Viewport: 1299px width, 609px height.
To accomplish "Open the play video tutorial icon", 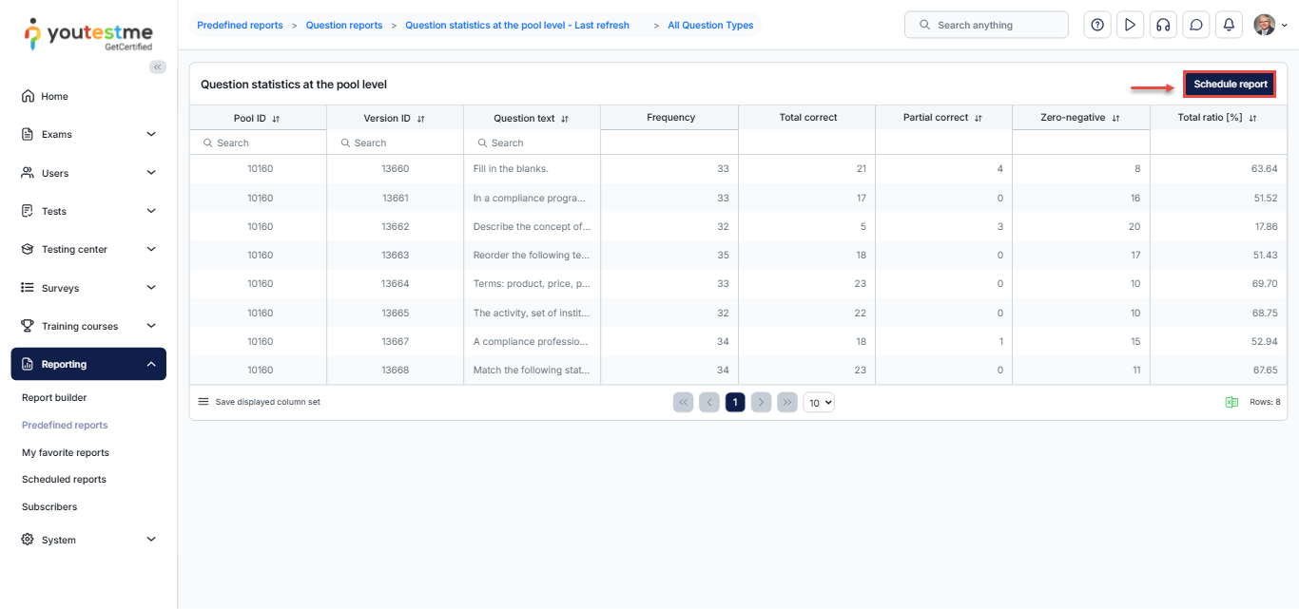I will click(1130, 25).
